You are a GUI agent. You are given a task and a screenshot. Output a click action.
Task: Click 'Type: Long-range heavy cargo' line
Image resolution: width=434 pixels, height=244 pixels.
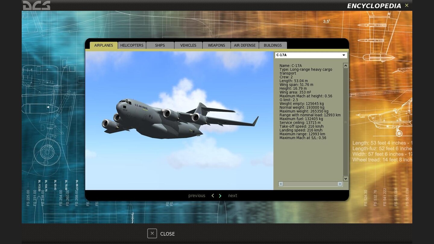click(306, 70)
